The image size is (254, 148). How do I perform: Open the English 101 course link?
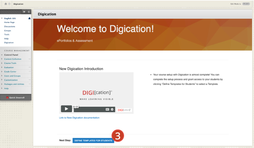coord(10,18)
